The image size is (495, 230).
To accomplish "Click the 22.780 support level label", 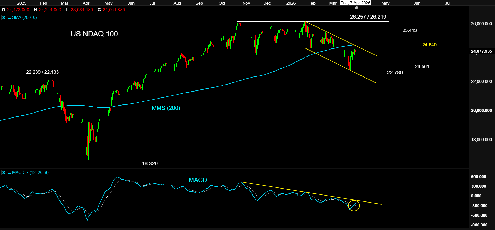I will tap(394, 73).
